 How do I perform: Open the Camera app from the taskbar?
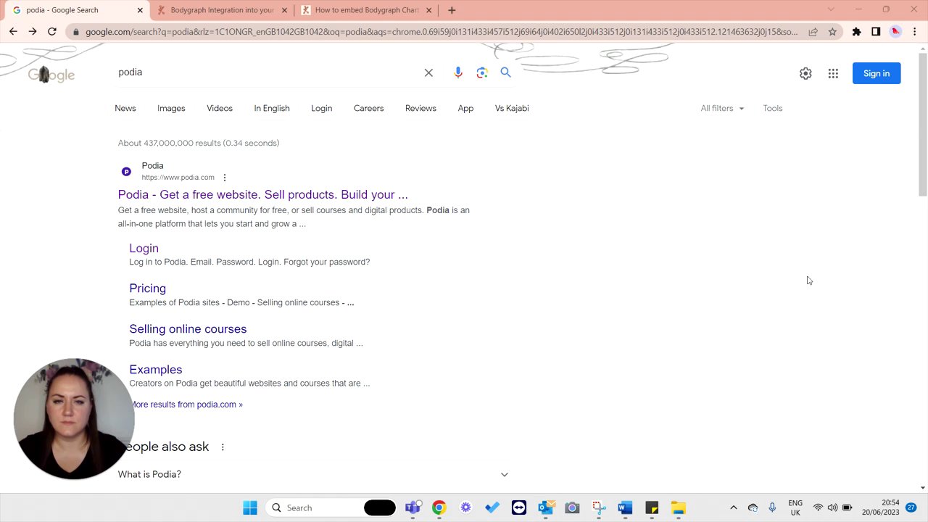(572, 507)
